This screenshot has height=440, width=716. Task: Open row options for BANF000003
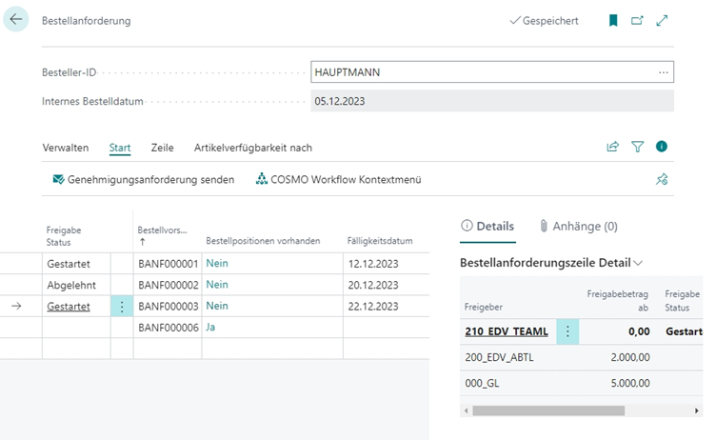click(x=122, y=307)
